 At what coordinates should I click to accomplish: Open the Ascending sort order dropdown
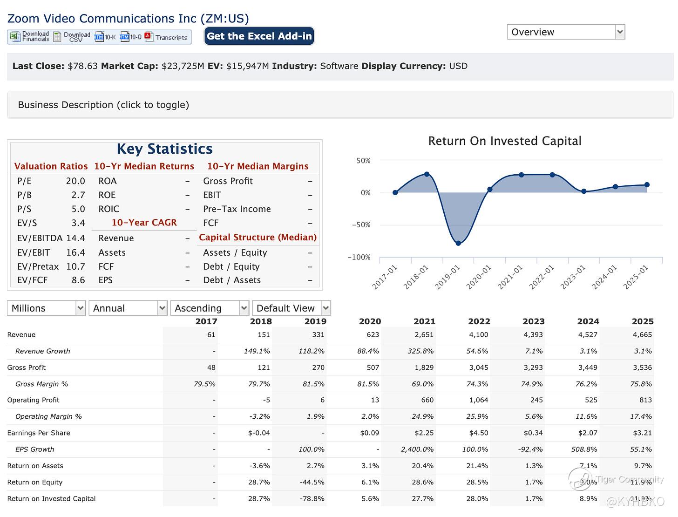[210, 308]
